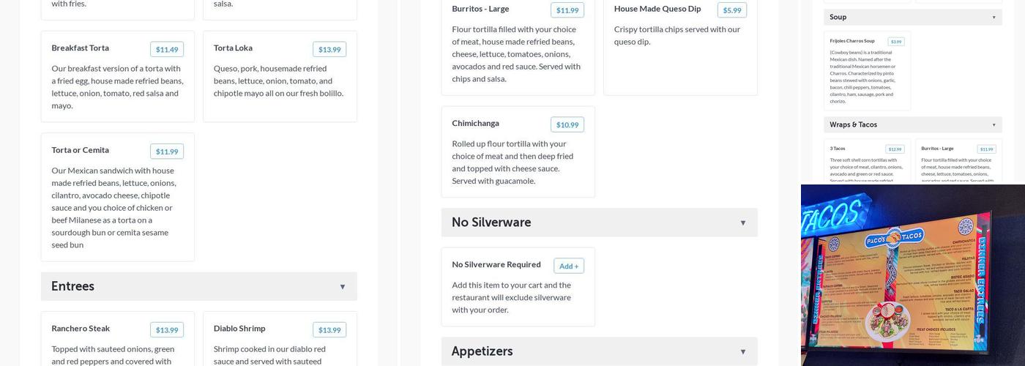Add Chimichanga via $10.99 button
This screenshot has height=366, width=1025.
point(567,124)
